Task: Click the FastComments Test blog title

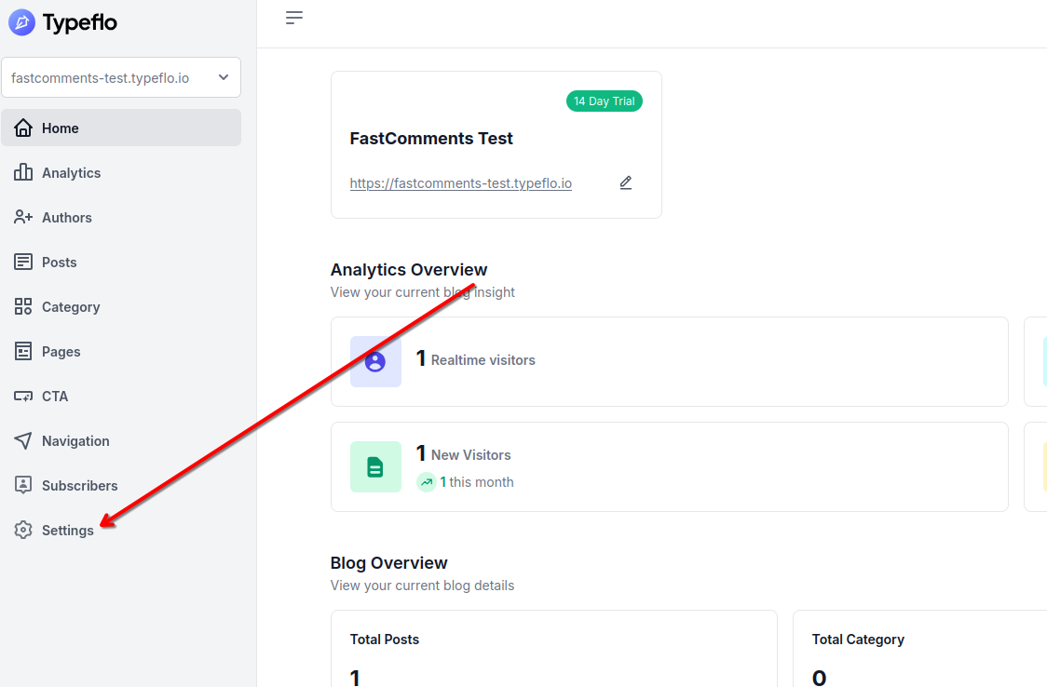Action: 431,138
